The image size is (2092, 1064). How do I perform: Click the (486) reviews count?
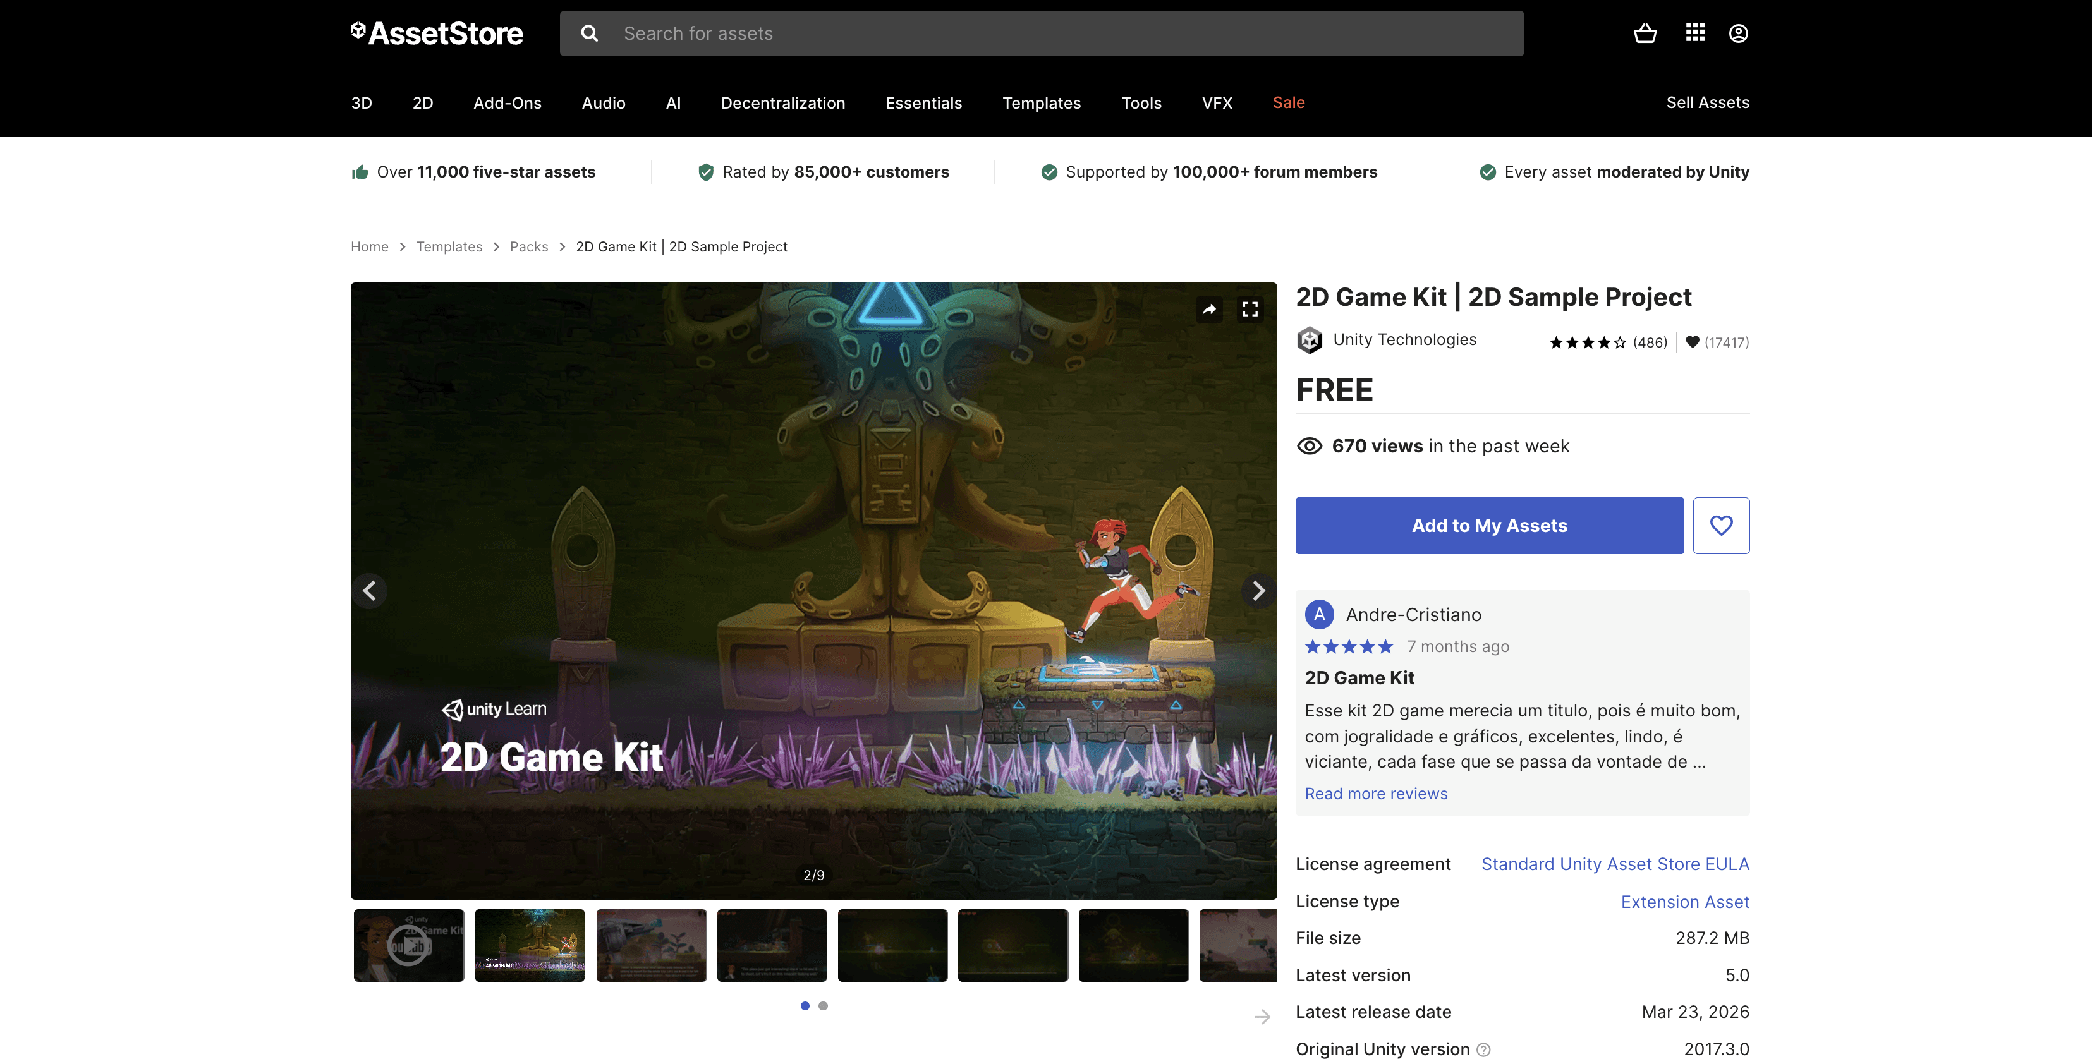[x=1650, y=342]
